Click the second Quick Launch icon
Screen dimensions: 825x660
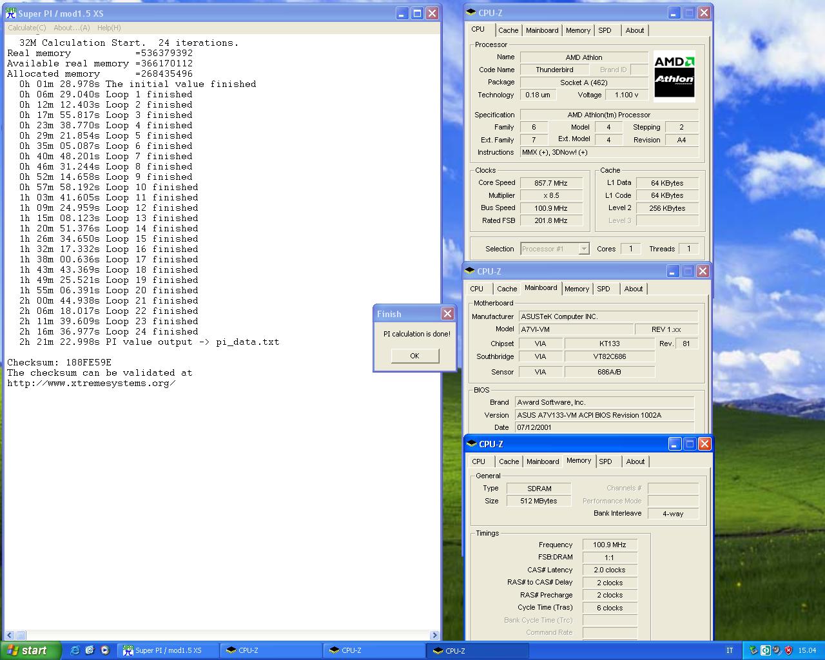(90, 650)
